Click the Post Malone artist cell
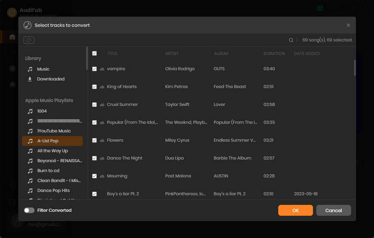The image size is (374, 238). tap(178, 176)
